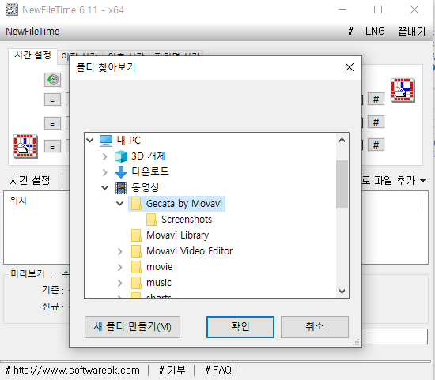Click the first = button
The height and width of the screenshot is (380, 435).
coord(52,100)
